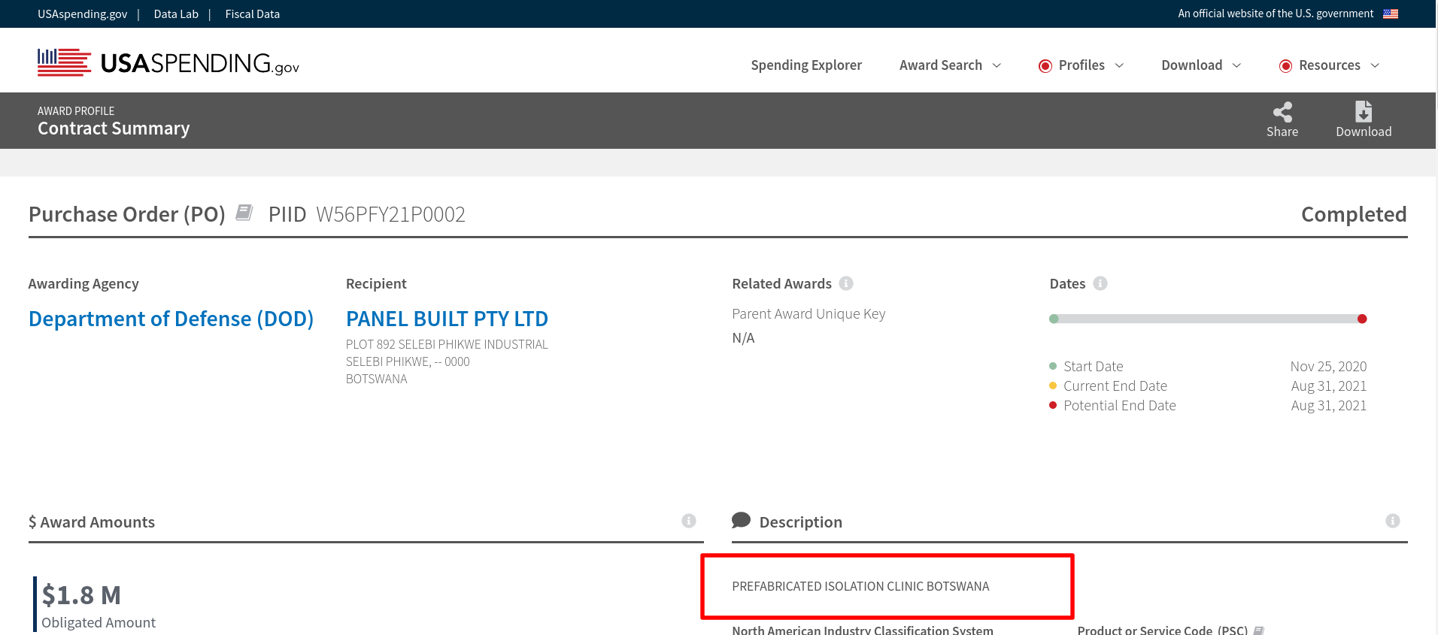The image size is (1438, 635).
Task: Click the Current End Date label
Action: click(x=1115, y=386)
